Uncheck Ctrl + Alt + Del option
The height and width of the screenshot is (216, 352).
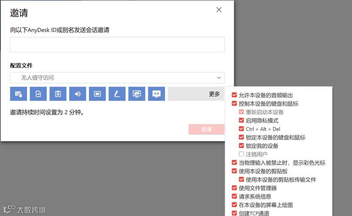(x=241, y=129)
